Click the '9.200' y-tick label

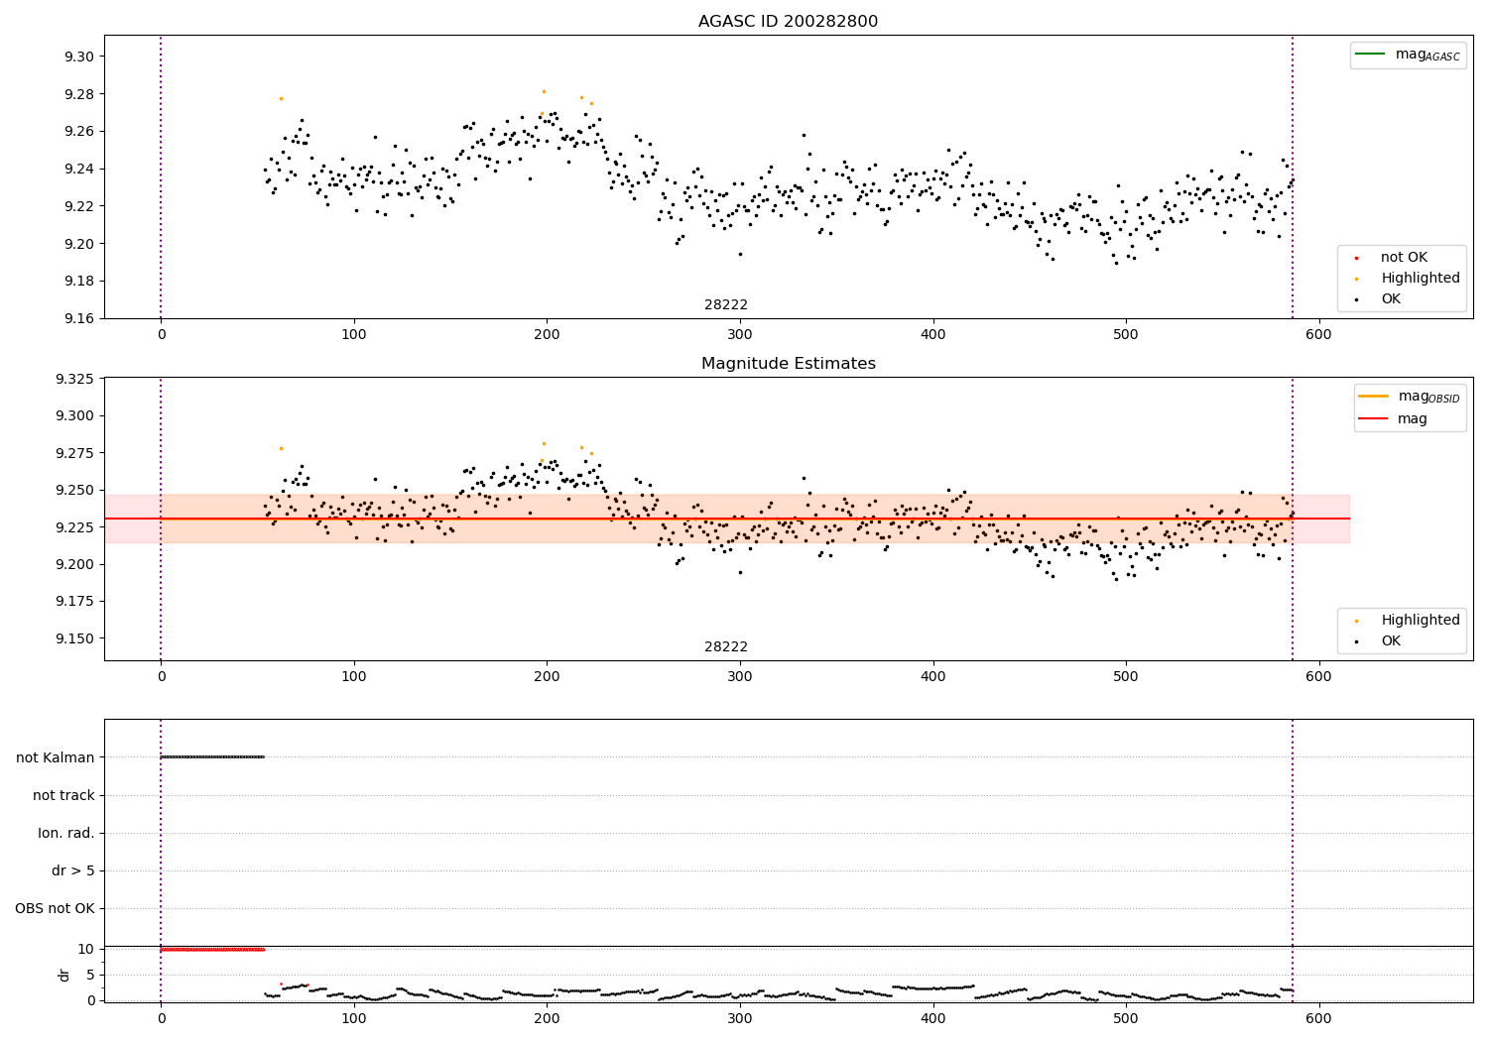74,564
